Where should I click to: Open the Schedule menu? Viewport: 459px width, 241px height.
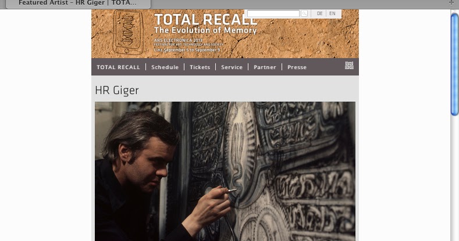tap(165, 67)
